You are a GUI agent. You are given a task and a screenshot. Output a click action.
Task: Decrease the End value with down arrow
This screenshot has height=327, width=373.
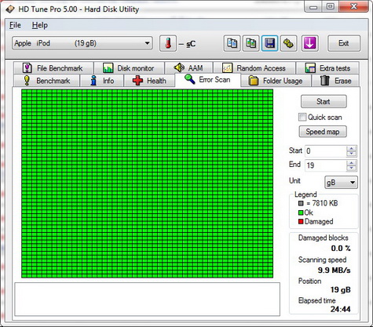pos(351,168)
